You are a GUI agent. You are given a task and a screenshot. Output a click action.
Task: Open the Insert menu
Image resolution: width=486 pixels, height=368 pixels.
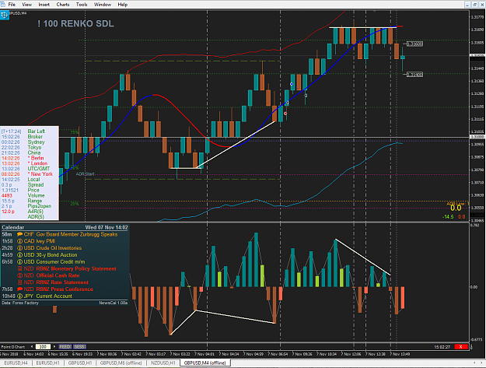tap(44, 5)
